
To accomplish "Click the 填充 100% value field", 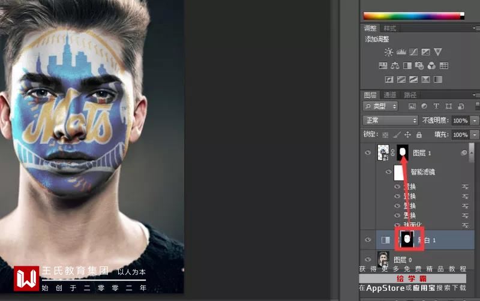I will [461, 134].
